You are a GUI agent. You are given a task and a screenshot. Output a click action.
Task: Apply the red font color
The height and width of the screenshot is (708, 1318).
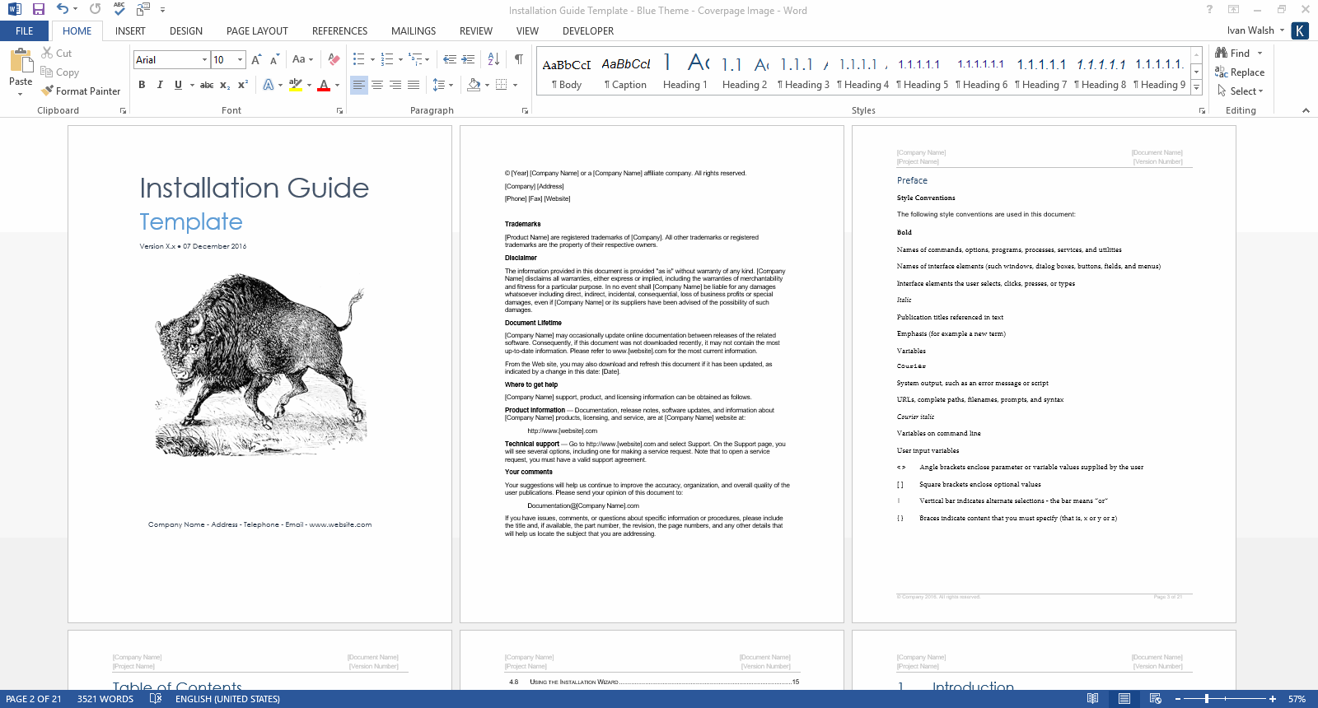[324, 85]
